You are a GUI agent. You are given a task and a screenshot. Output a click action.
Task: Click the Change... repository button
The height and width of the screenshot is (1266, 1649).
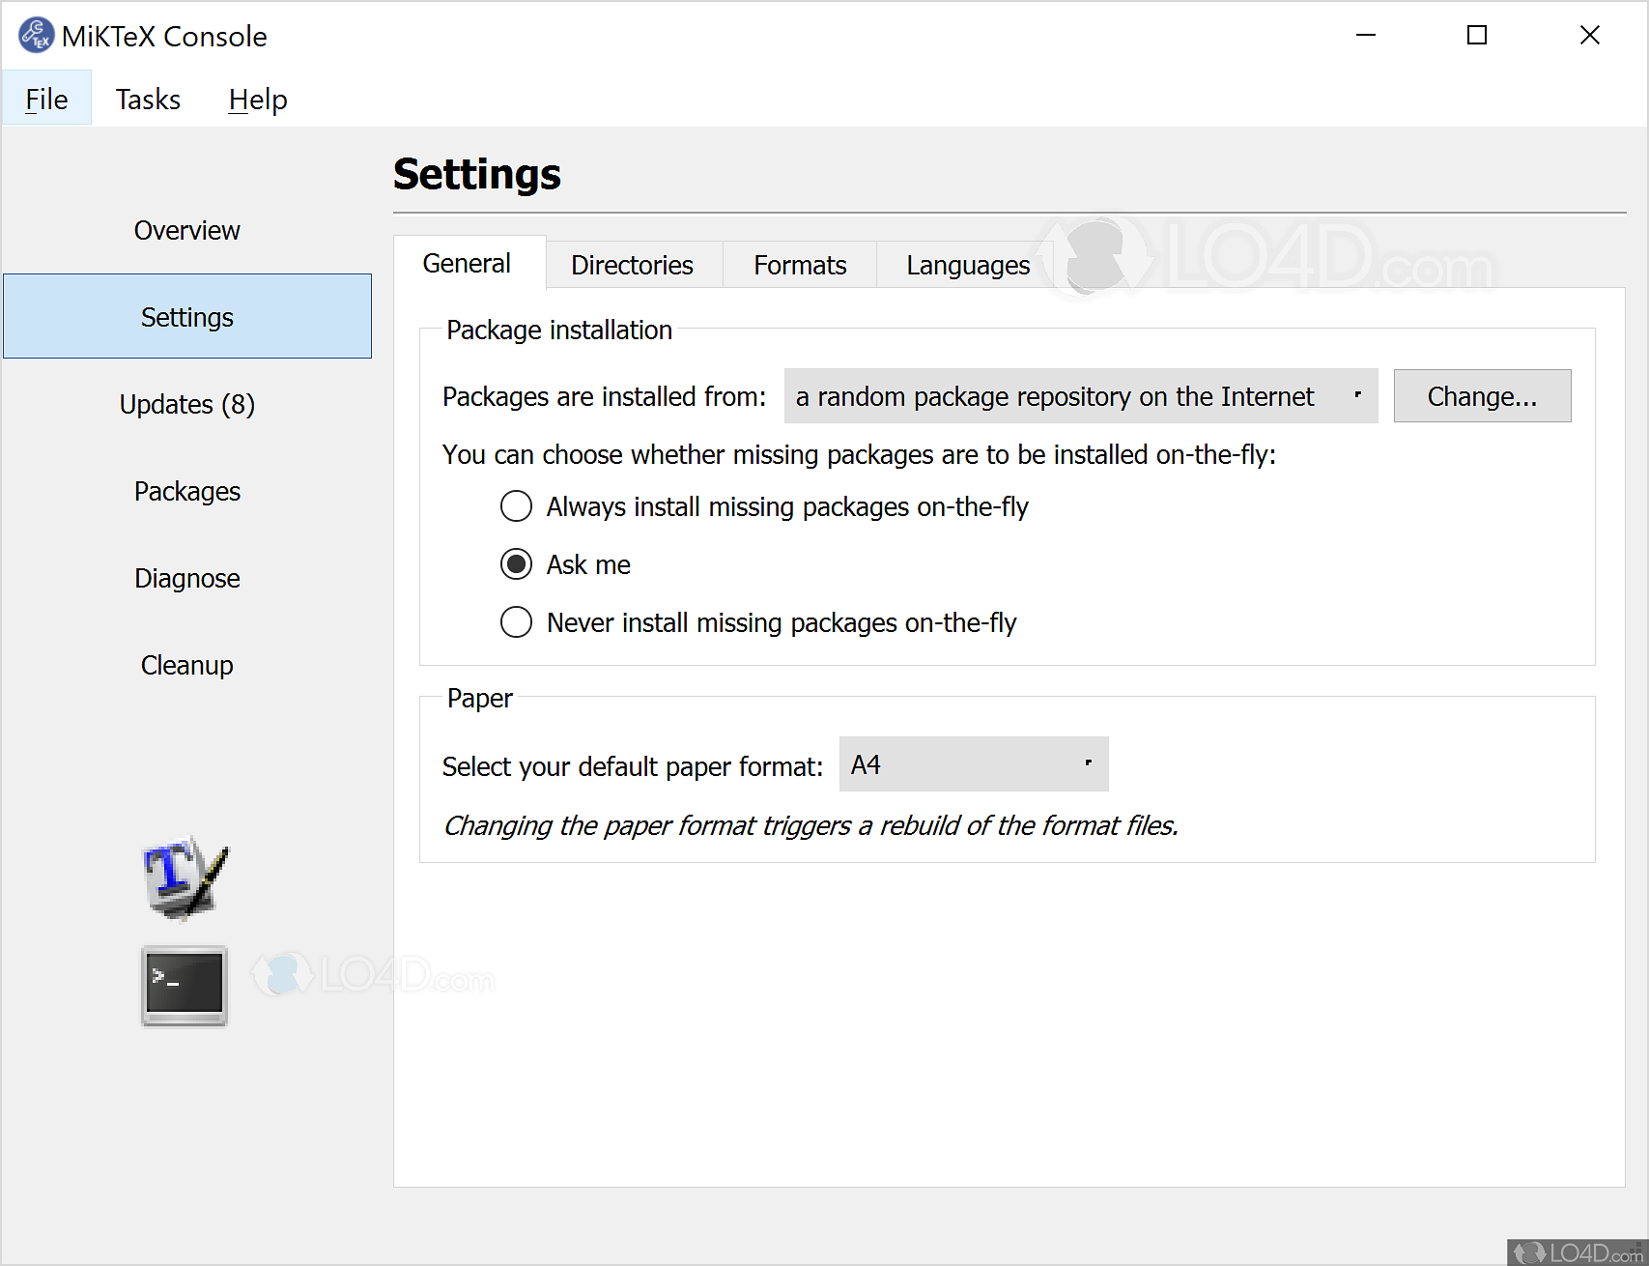tap(1482, 396)
